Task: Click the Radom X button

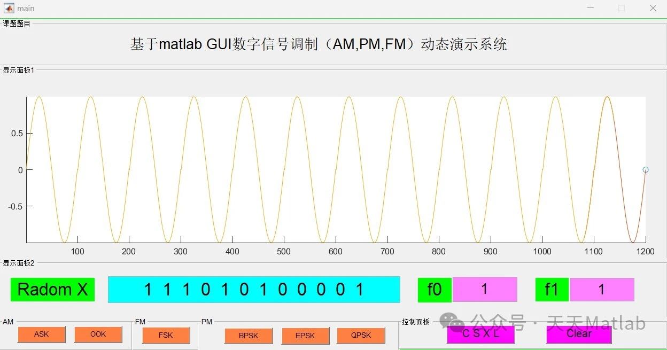Action: (x=52, y=290)
